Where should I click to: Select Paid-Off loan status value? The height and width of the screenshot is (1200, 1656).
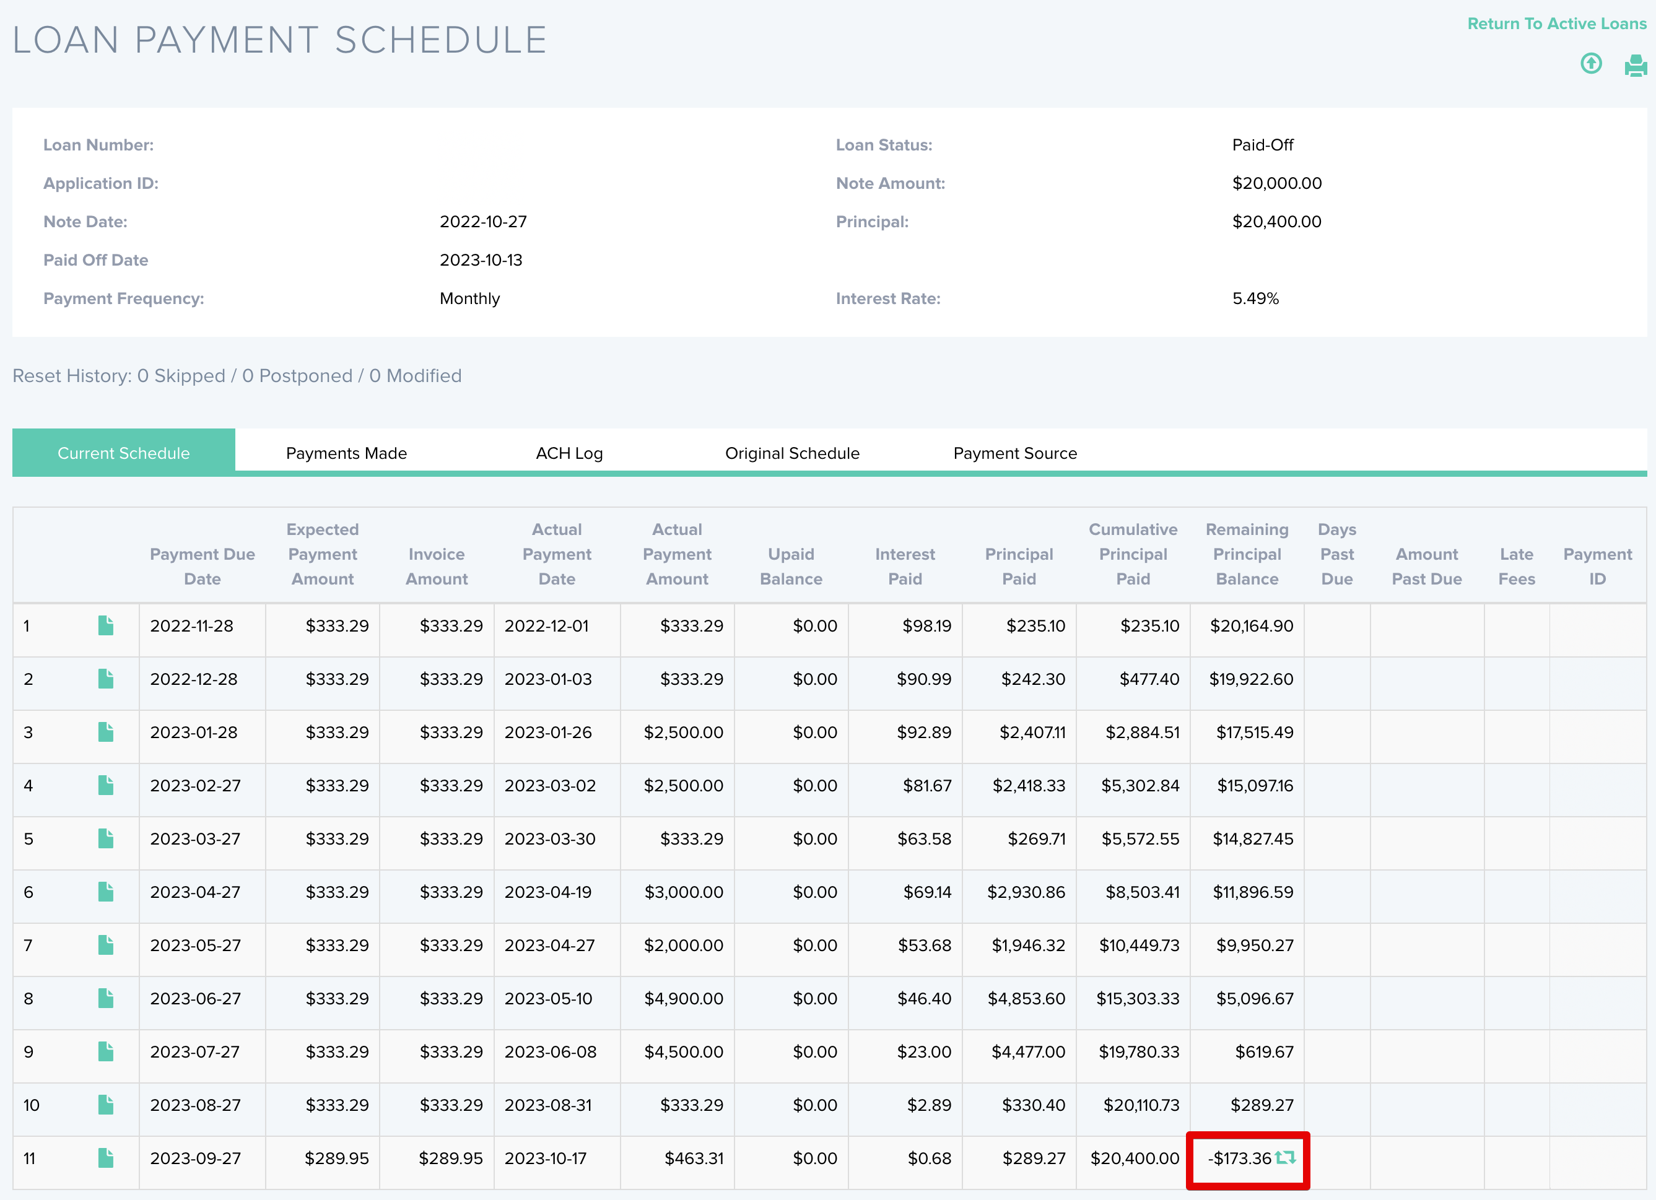(1263, 144)
